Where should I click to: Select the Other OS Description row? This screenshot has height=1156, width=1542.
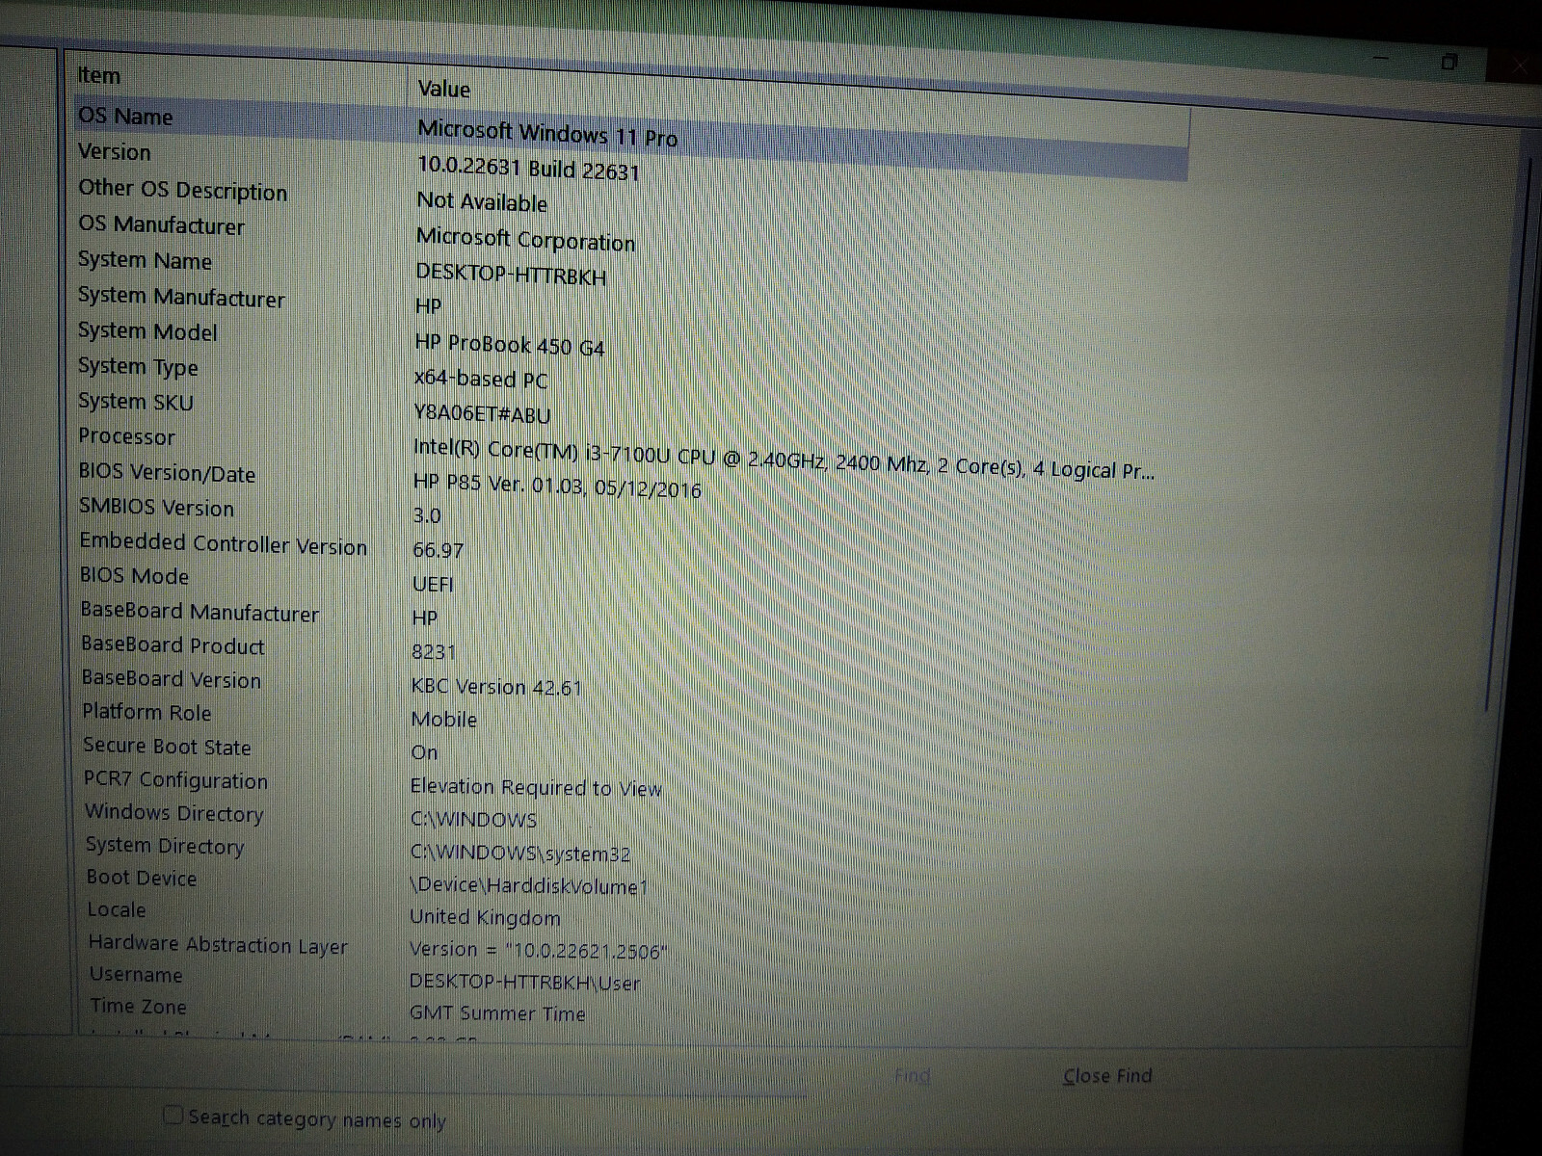[x=183, y=190]
